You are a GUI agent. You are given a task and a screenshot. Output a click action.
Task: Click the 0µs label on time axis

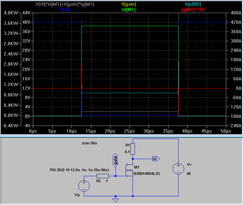click(x=33, y=131)
